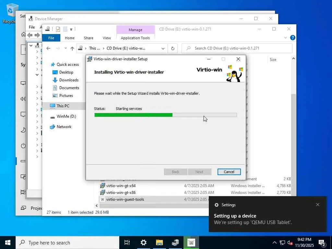Screen dimensions: 332x249
Task: Open the View ribbon tab
Action: [x=107, y=38]
